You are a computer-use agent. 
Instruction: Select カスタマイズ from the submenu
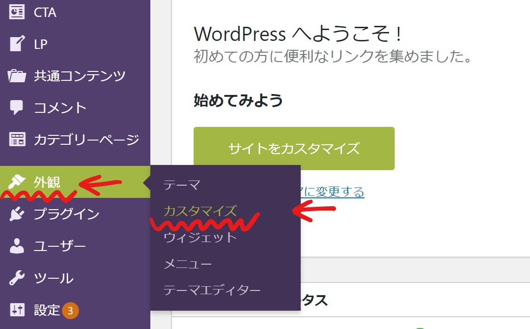(x=200, y=211)
